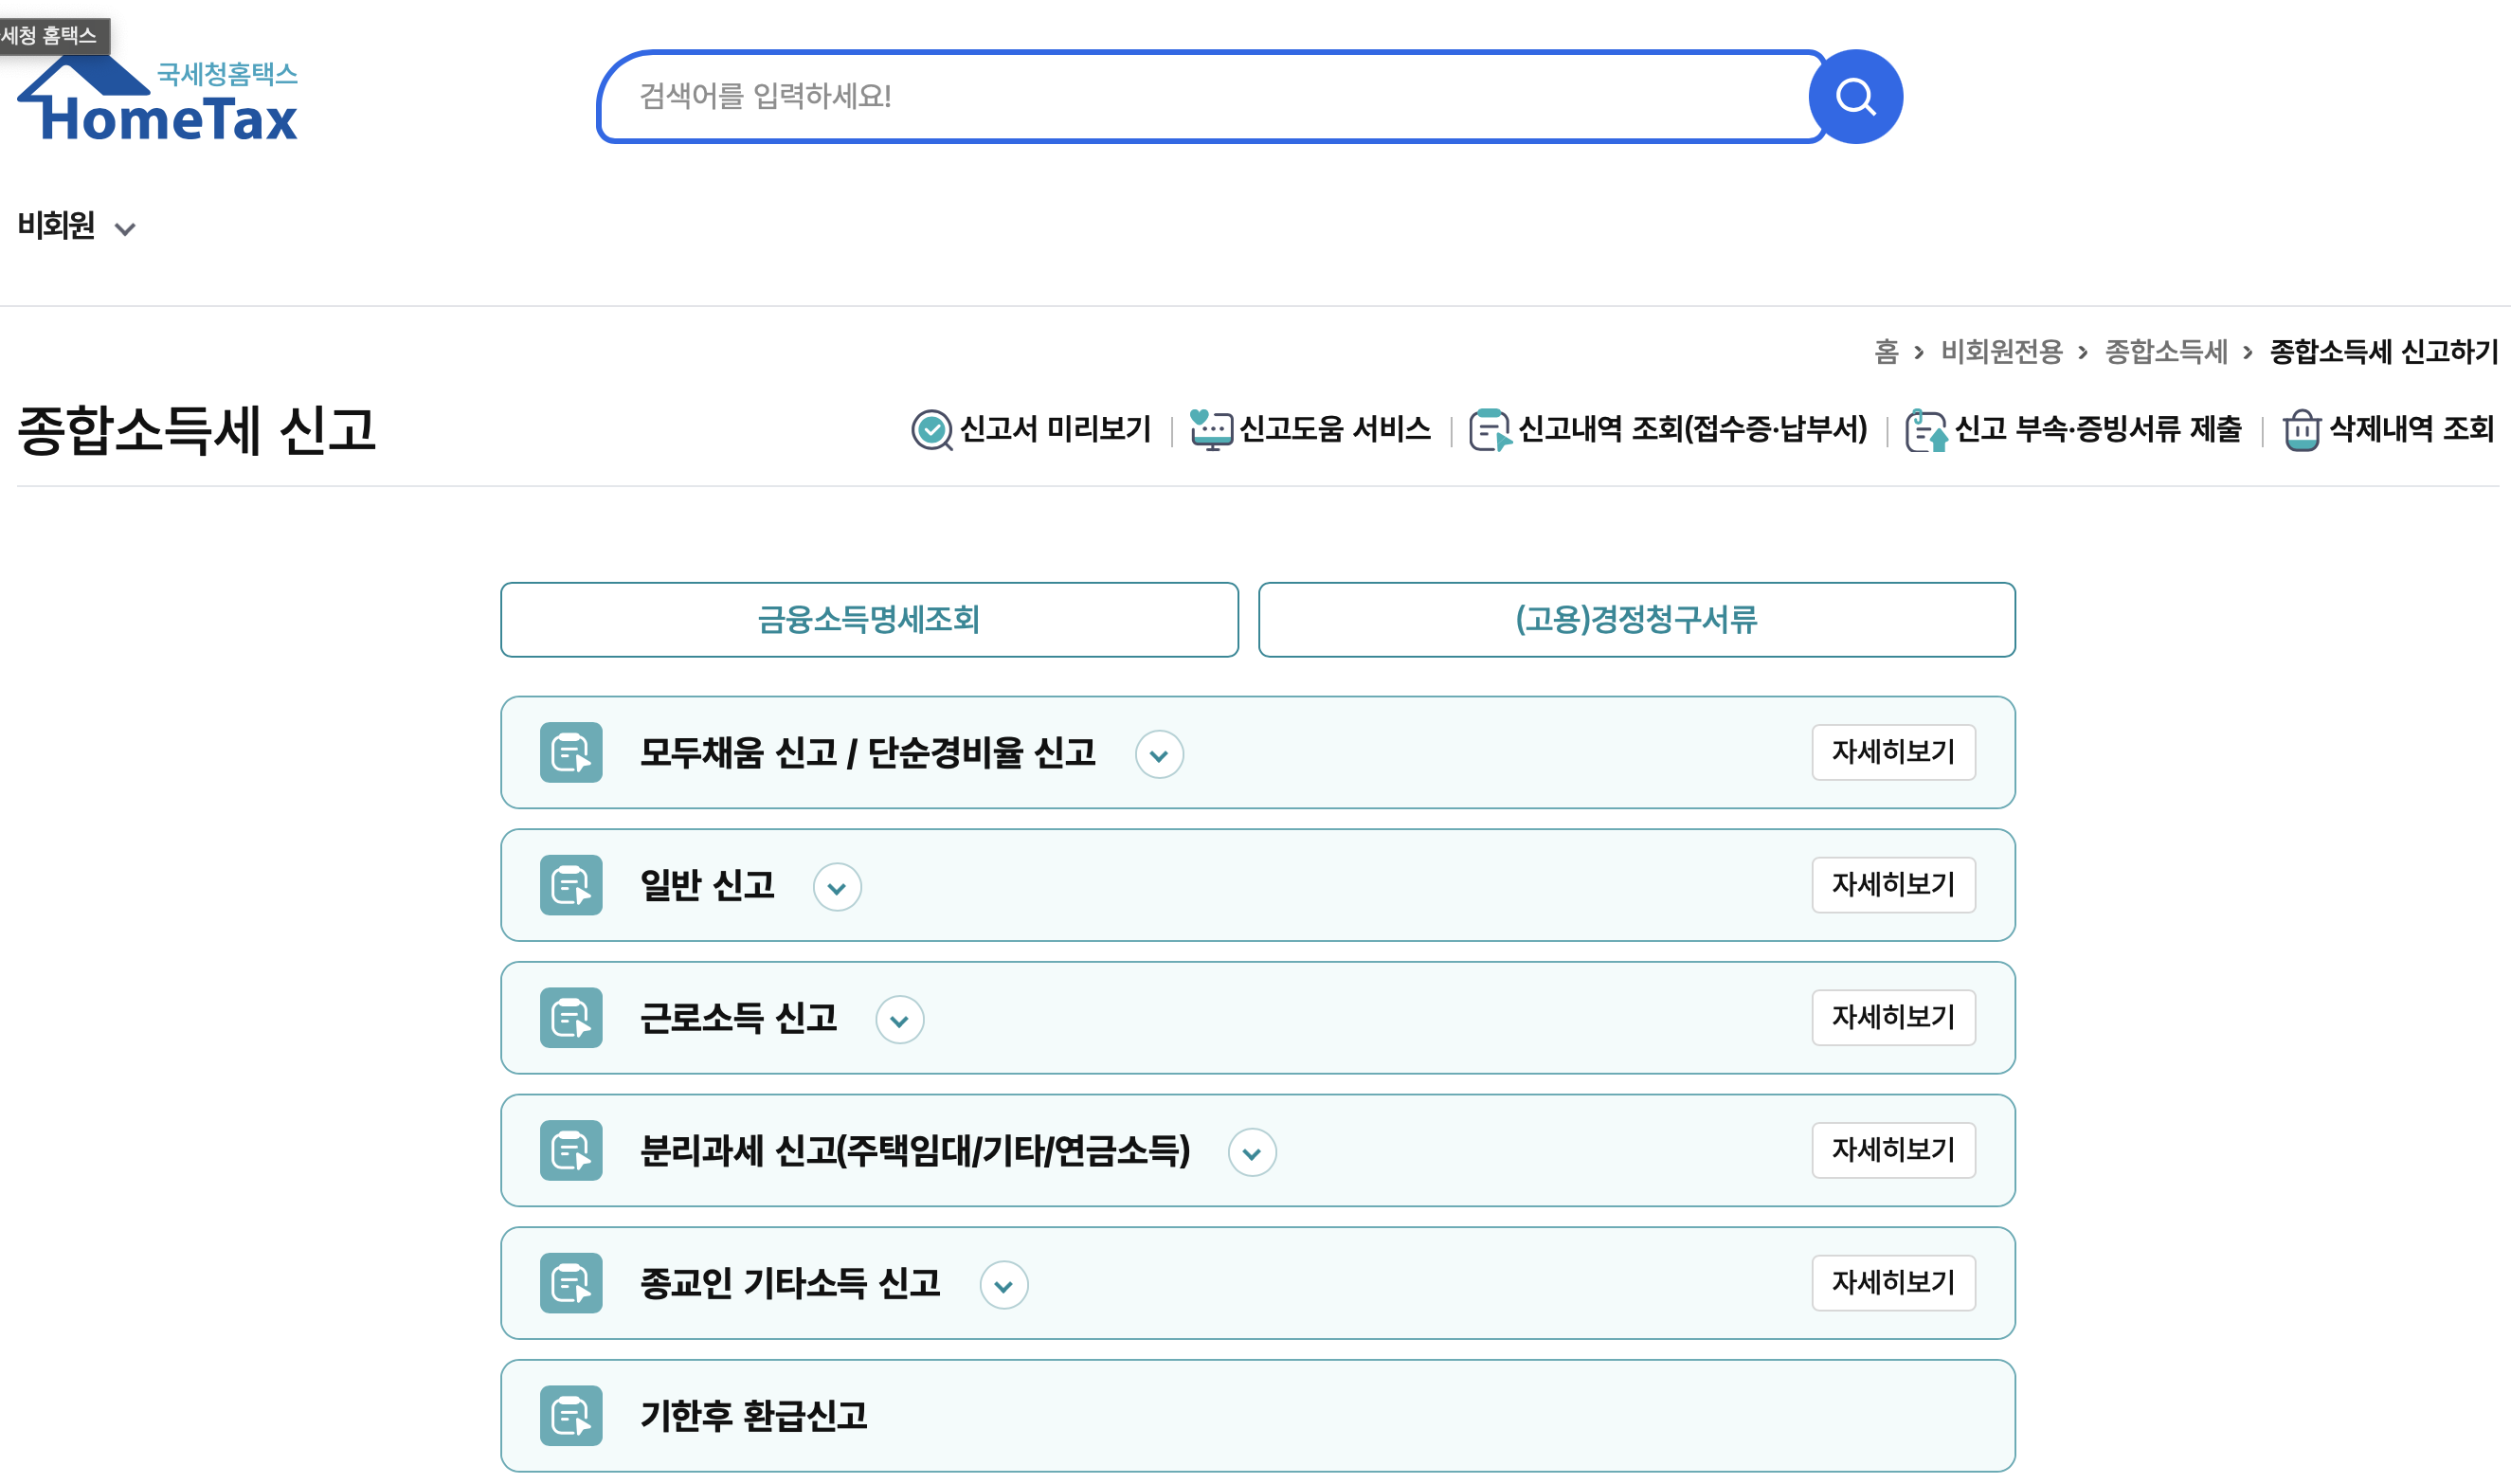Go to 홈 in breadcrumb
Image resolution: width=2511 pixels, height=1484 pixels.
1886,352
